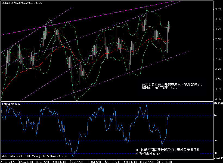This screenshot has height=163, width=223.
Task: Select the annotation line starting with 美元仍然走在上升的通道里
Action: [172, 84]
